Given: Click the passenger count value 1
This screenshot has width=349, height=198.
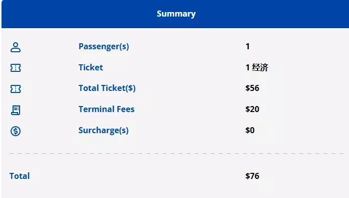Looking at the screenshot, I should (247, 47).
